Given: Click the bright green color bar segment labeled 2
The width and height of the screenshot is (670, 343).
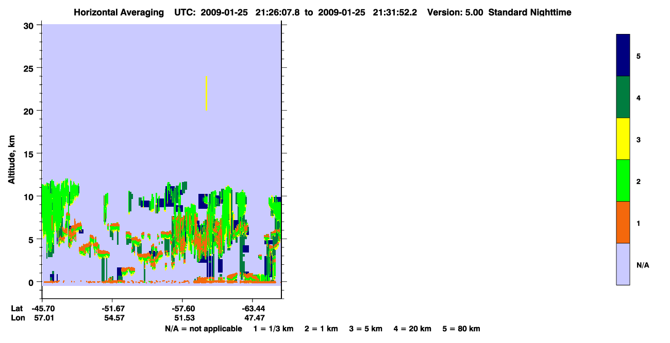Looking at the screenshot, I should coord(623,180).
